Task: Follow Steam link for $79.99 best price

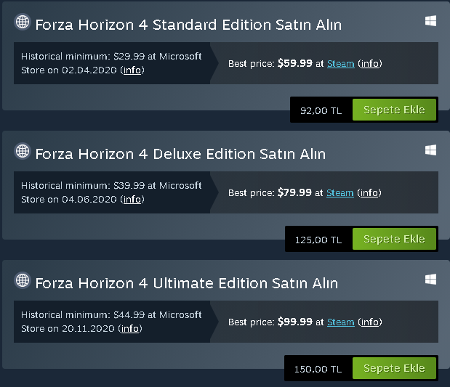Action: pyautogui.click(x=339, y=193)
